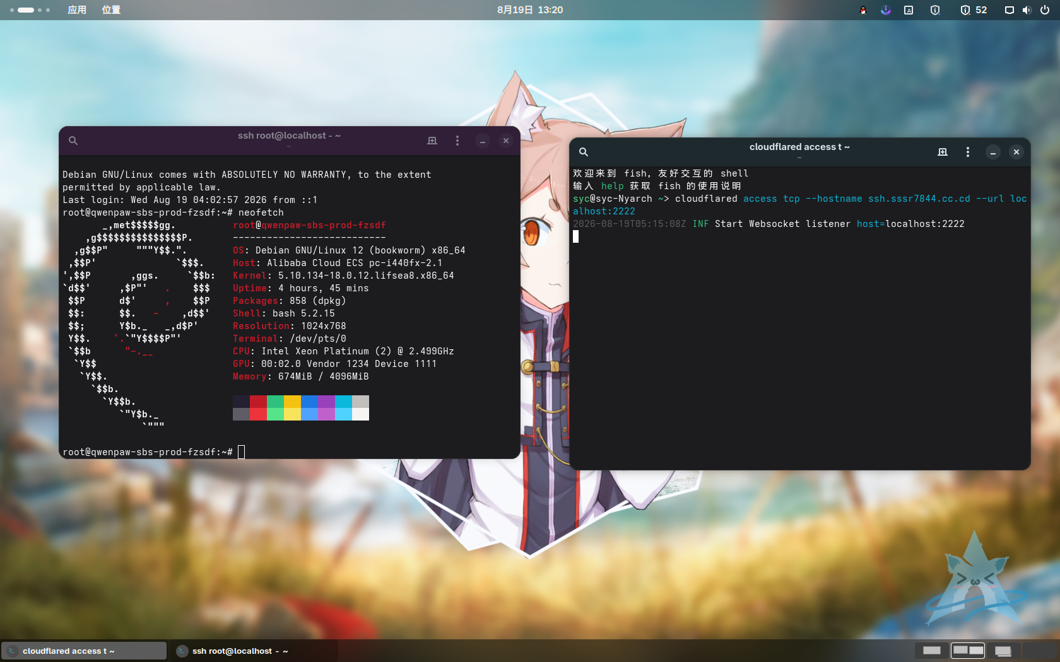Open the three-dot menu in ssh root@localhost terminal

pos(457,141)
